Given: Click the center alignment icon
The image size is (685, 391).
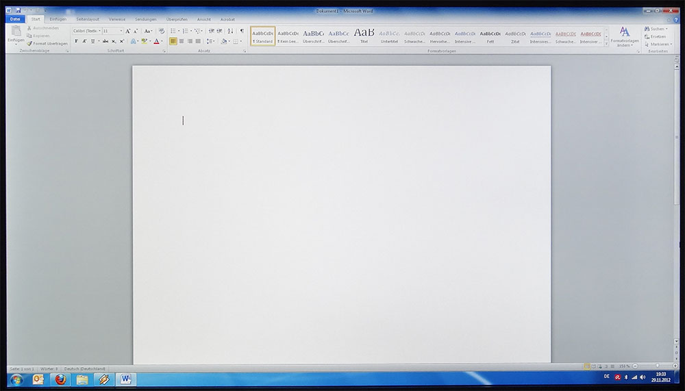Looking at the screenshot, I should tap(182, 41).
